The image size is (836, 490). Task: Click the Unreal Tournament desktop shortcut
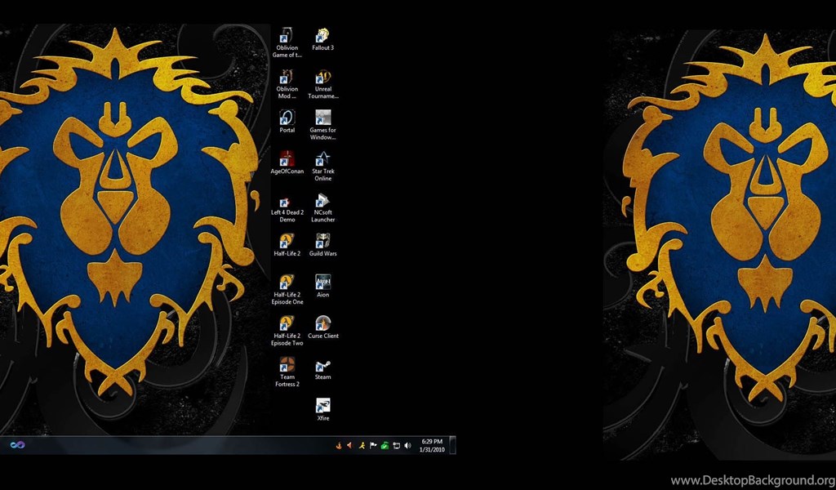[323, 84]
